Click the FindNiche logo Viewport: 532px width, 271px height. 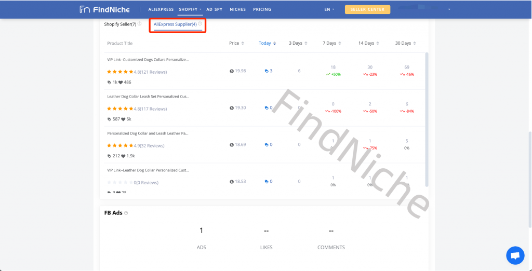[104, 9]
